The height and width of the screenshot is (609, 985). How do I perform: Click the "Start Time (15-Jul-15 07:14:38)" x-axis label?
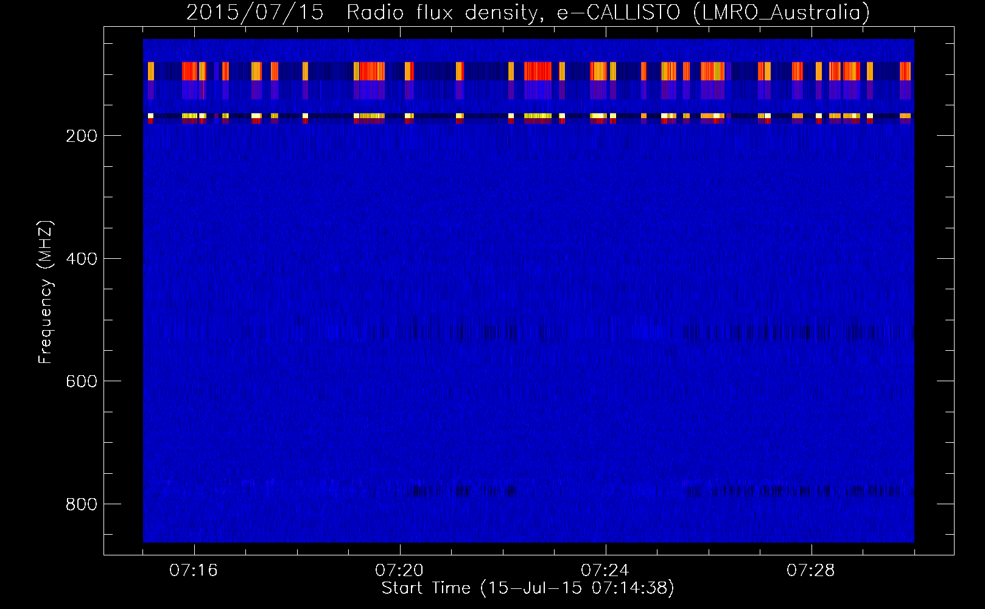(528, 588)
